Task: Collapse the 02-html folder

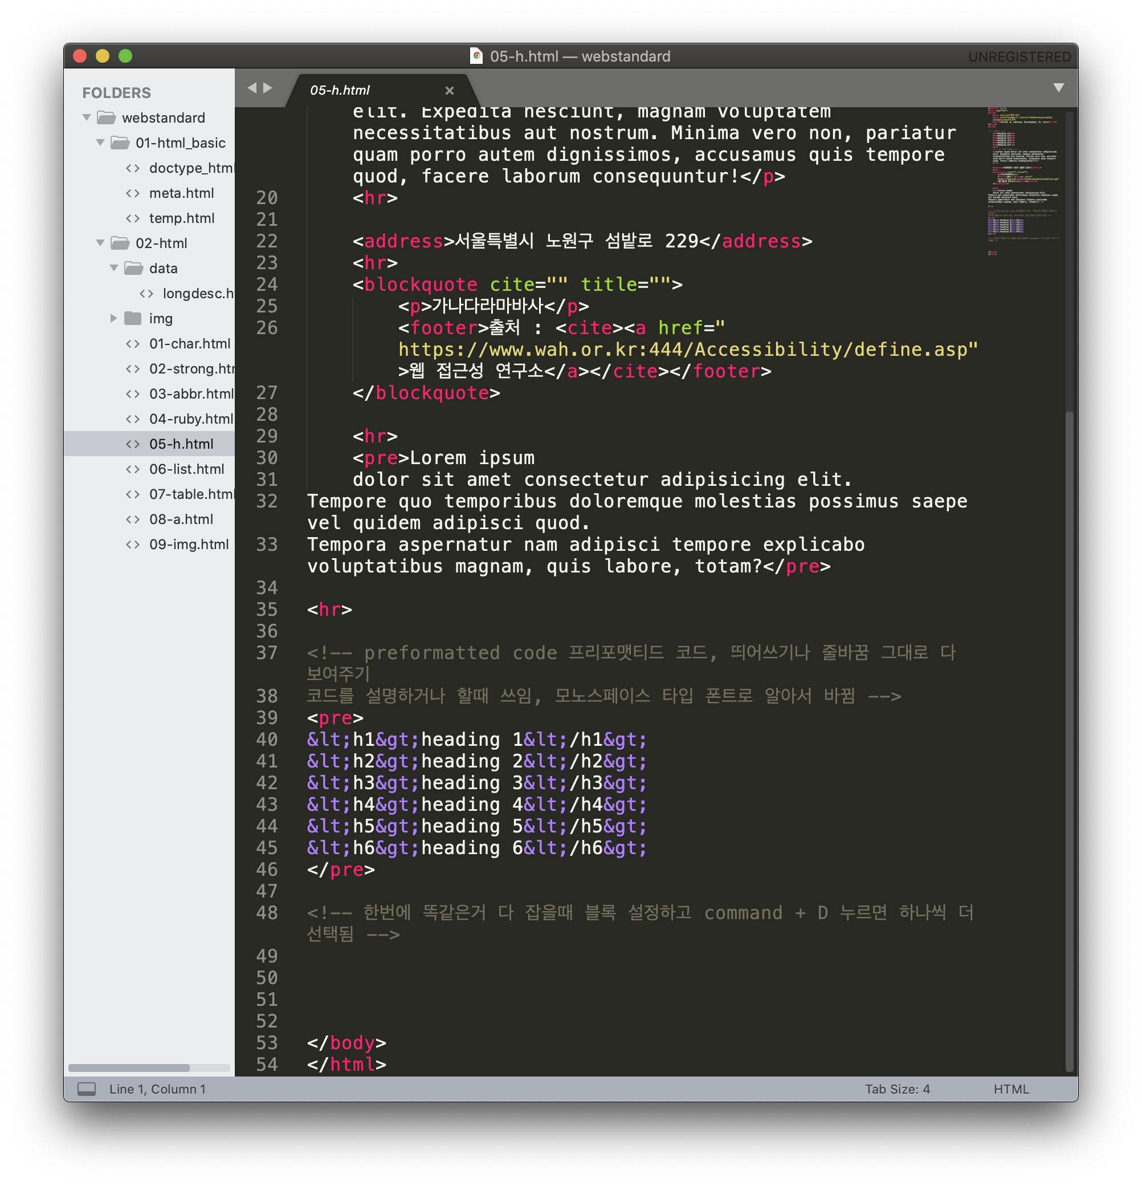Action: [x=100, y=243]
